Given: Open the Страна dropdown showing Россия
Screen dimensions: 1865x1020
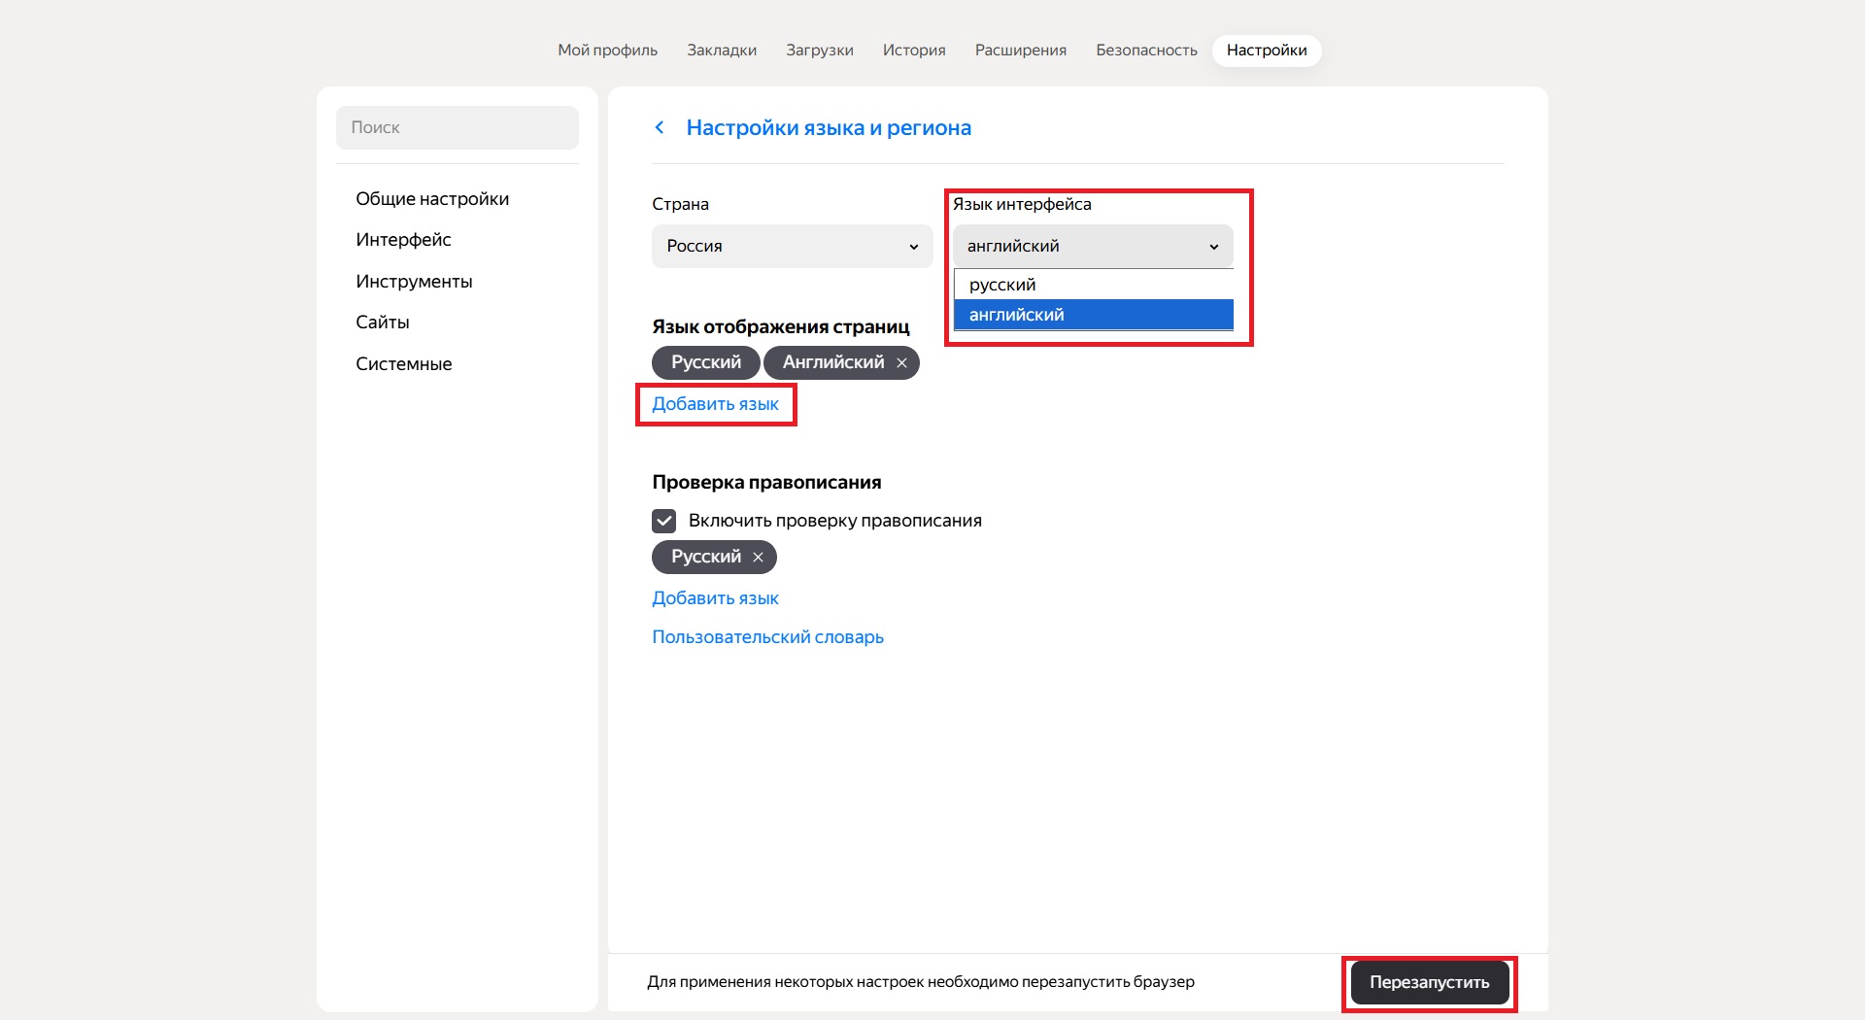Looking at the screenshot, I should click(x=792, y=247).
